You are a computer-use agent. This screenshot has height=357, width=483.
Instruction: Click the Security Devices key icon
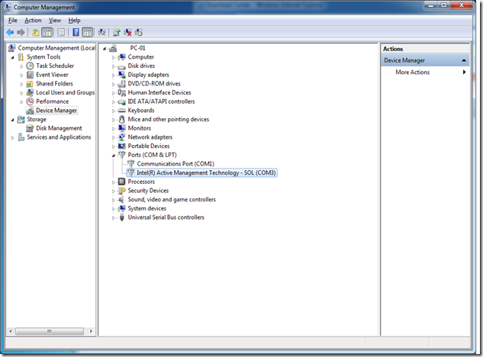point(121,191)
